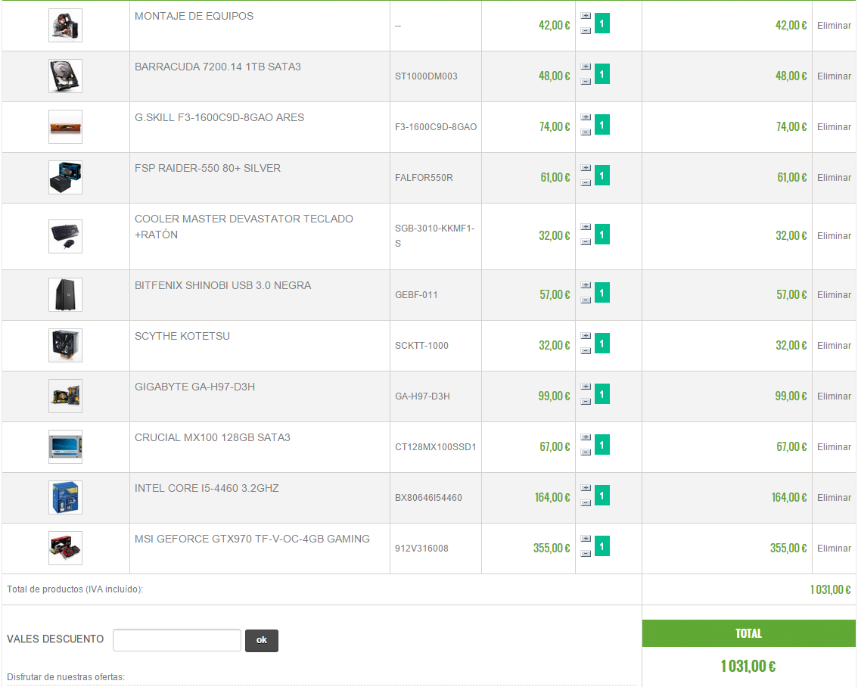Select quantity box for BARRACUDA 7200.14
This screenshot has height=687, width=858.
(602, 74)
